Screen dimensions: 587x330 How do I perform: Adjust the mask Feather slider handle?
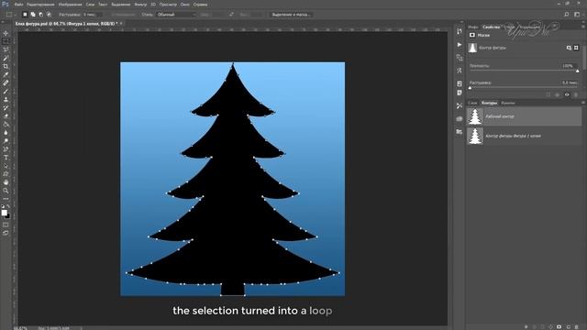click(470, 88)
